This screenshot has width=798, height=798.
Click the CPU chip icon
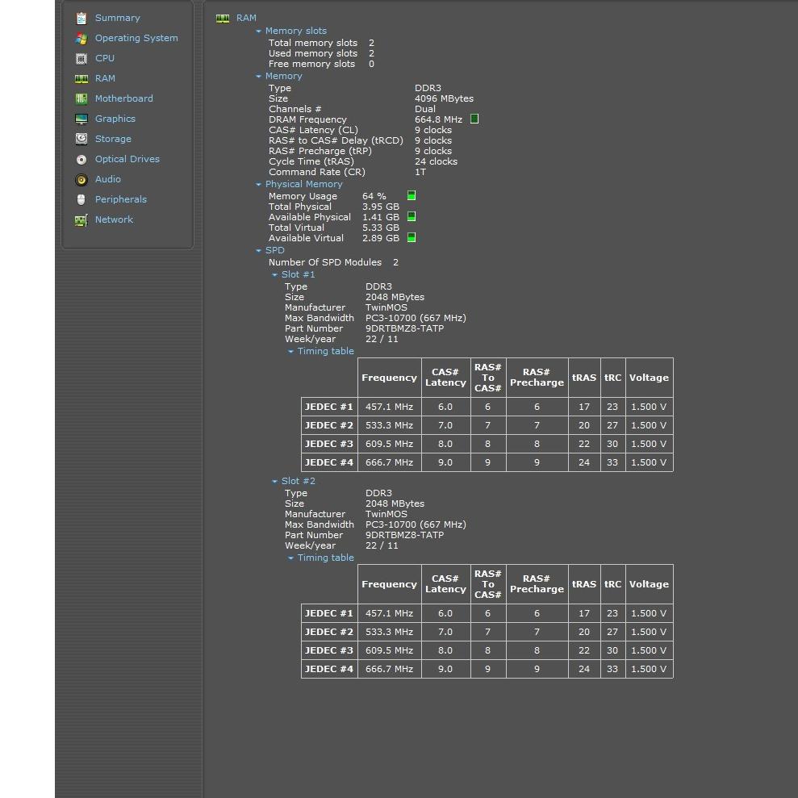[81, 58]
